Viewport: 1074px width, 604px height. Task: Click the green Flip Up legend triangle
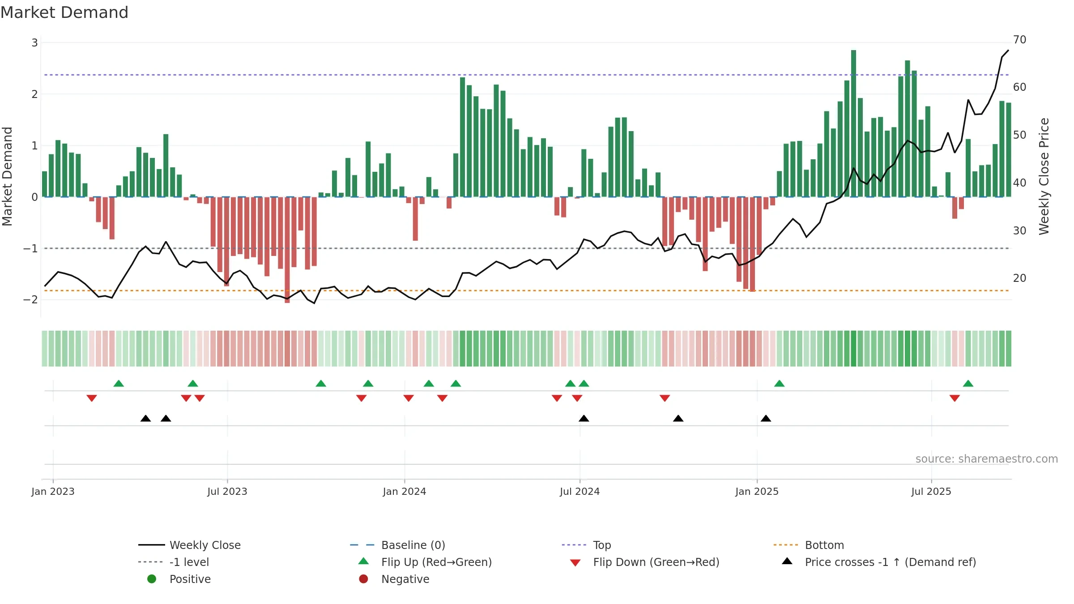pos(363,561)
